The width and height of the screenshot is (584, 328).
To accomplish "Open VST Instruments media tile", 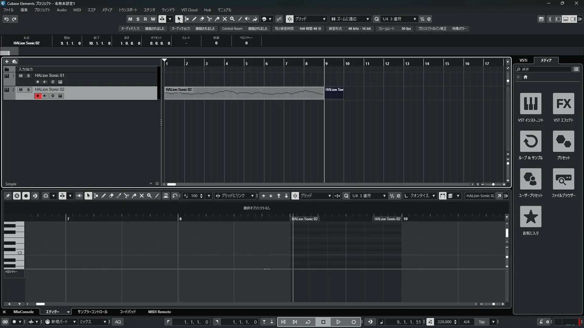I will pyautogui.click(x=530, y=104).
